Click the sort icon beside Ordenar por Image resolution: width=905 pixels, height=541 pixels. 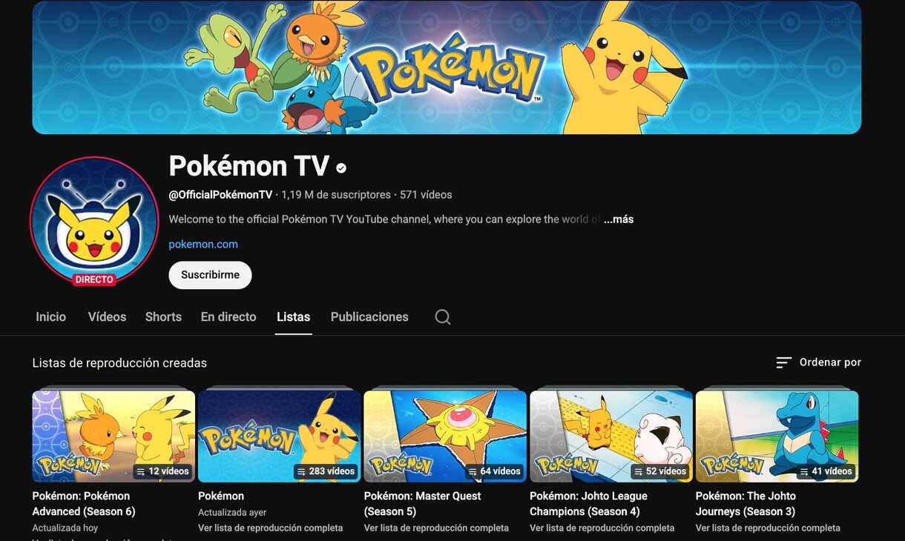tap(783, 362)
